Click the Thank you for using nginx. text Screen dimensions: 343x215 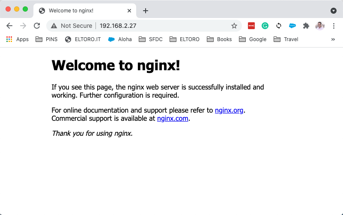click(x=92, y=134)
